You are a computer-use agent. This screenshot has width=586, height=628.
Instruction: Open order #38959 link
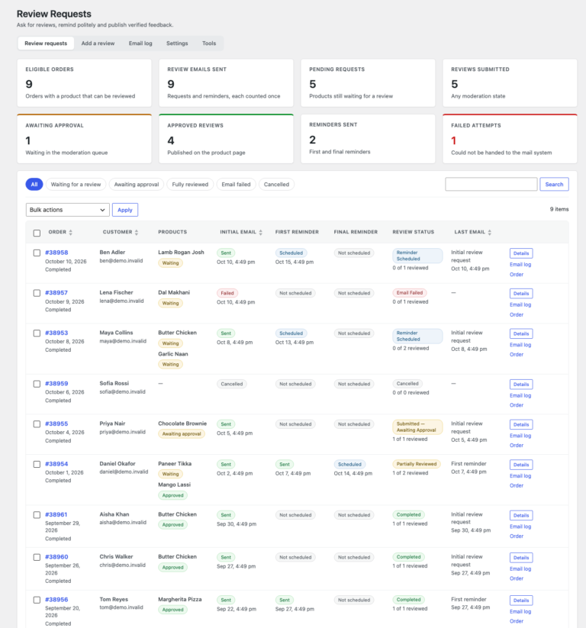56,384
